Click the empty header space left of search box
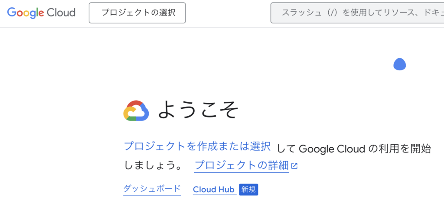Image resolution: width=444 pixels, height=206 pixels. click(228, 13)
